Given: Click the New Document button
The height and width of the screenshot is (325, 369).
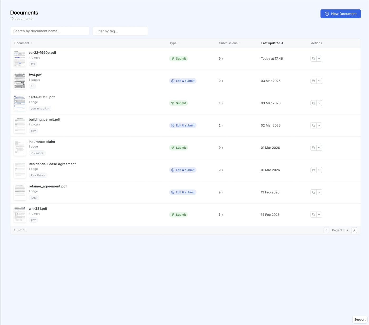Looking at the screenshot, I should [x=341, y=13].
